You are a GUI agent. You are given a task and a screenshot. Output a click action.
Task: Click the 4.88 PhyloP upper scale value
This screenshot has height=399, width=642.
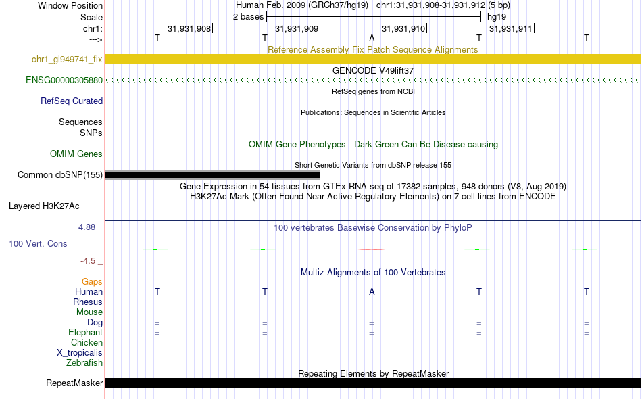coord(87,227)
